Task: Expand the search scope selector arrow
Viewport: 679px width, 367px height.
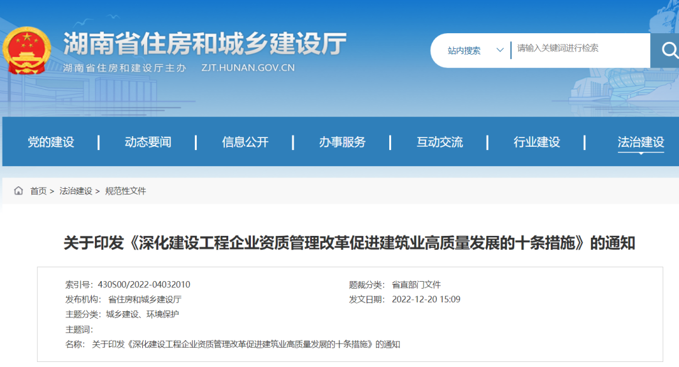Action: (500, 50)
